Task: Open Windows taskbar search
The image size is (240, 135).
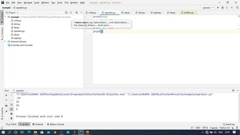Action: pyautogui.click(x=9, y=132)
